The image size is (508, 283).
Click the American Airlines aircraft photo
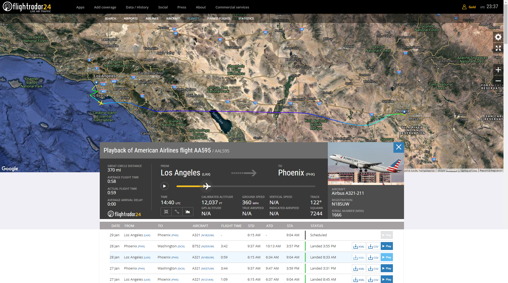366,164
